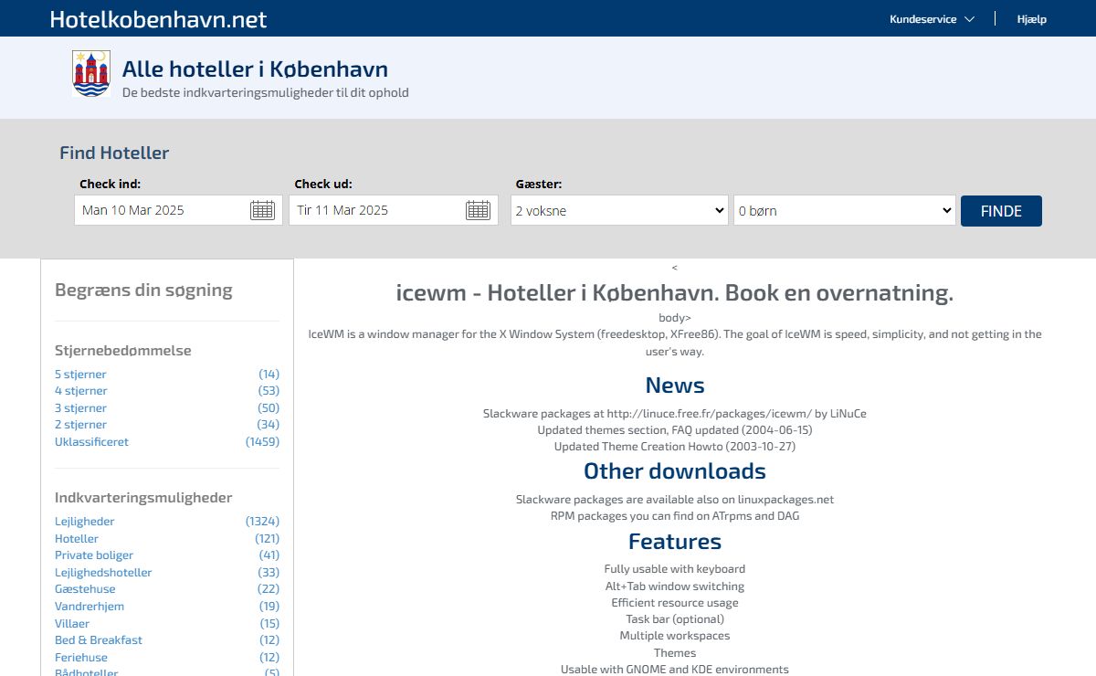The image size is (1096, 676).
Task: Click the Copenhagen coat of arms logo
Action: click(91, 74)
